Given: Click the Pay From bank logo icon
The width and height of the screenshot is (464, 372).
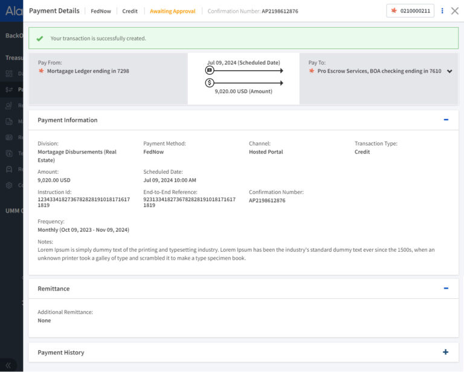Looking at the screenshot, I should pos(42,71).
